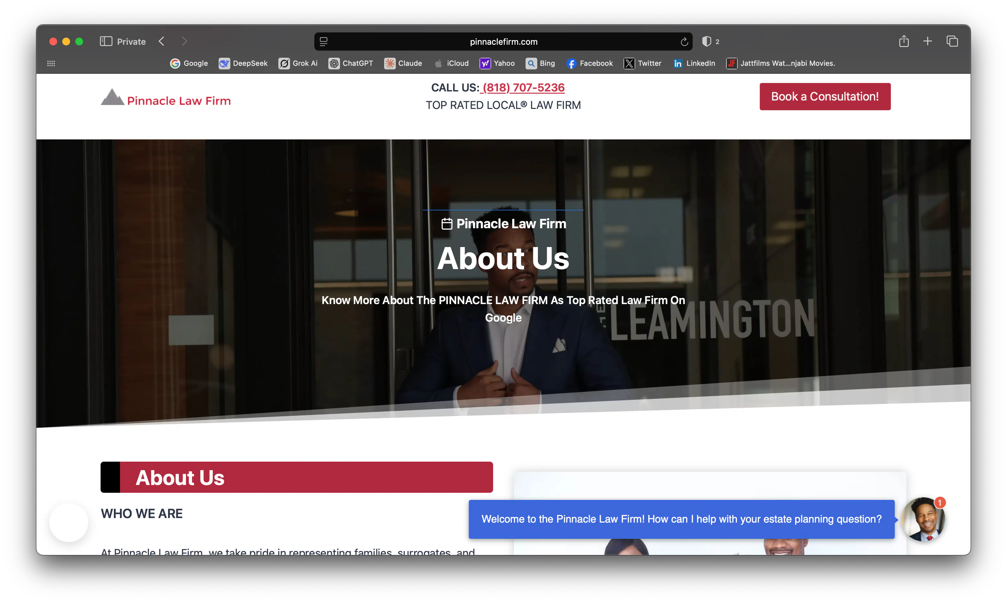Screen dimensions: 1007x603
Task: Call the (818) 707-5236 phone link
Action: 523,87
